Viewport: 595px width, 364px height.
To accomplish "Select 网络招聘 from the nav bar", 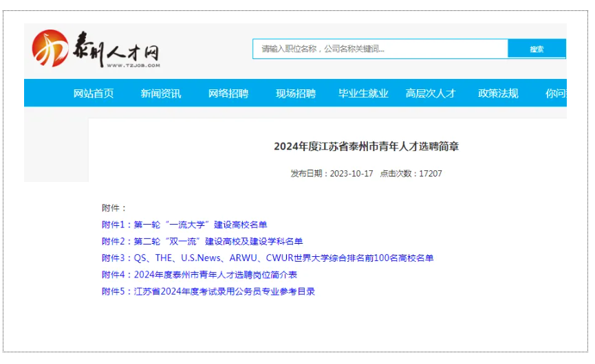I will (228, 93).
